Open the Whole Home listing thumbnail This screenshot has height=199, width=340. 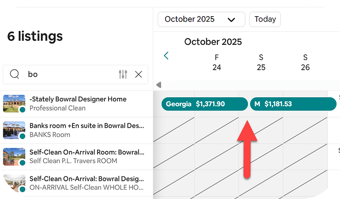(14, 183)
